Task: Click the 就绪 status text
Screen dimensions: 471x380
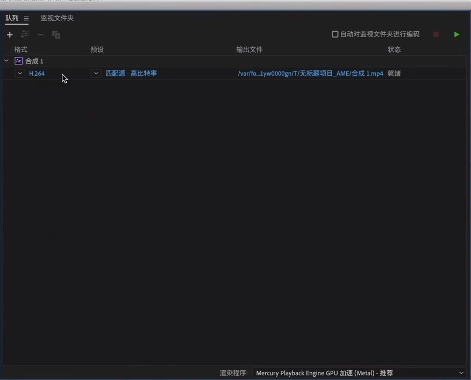Action: click(x=394, y=73)
